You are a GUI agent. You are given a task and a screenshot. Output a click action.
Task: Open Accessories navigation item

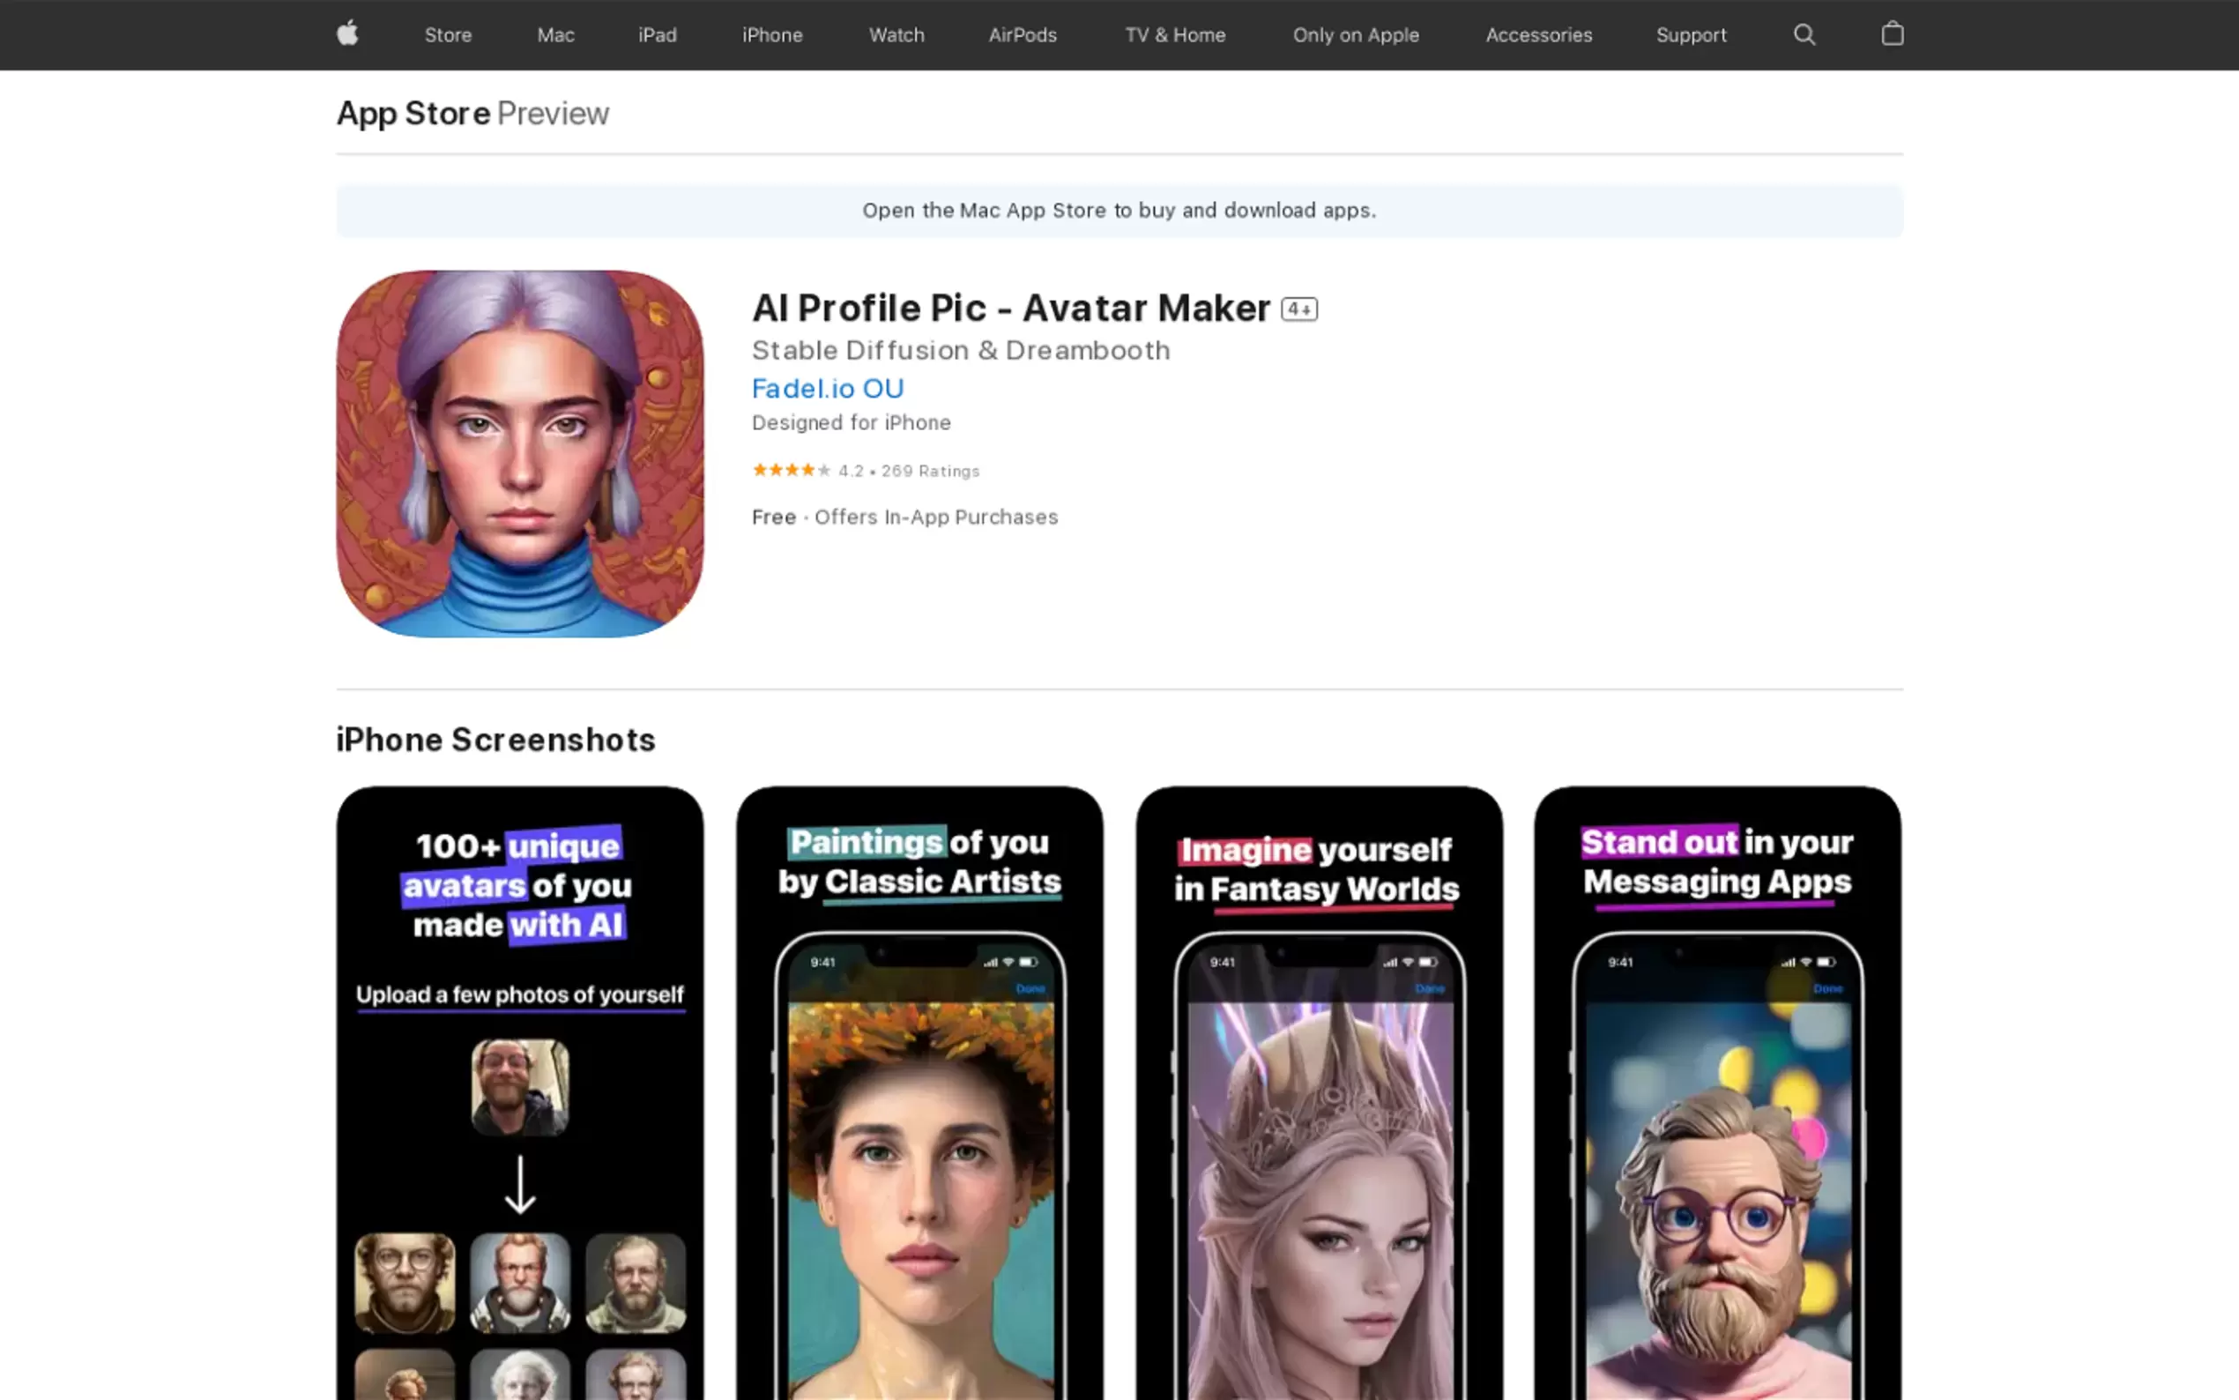(1538, 35)
